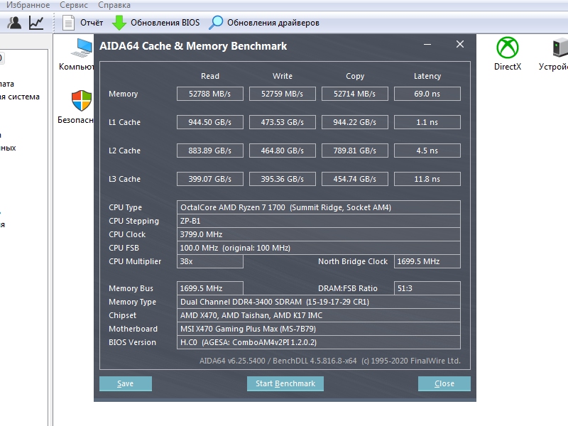Open the Избранное menu
This screenshot has height=426, width=568.
coord(28,5)
